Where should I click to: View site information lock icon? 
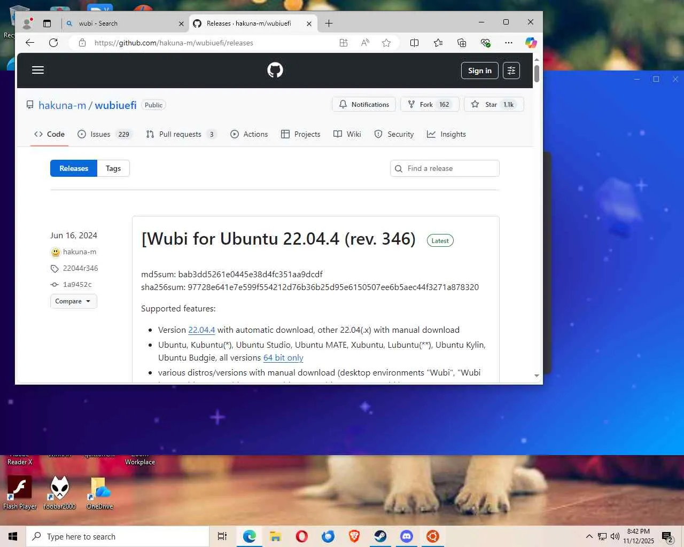click(82, 43)
